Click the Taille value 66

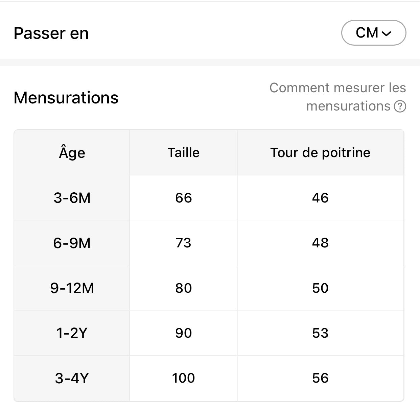184,198
